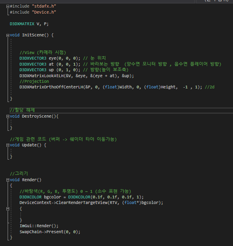
Task: Collapse the Render function fold marker
Action: coord(8,180)
